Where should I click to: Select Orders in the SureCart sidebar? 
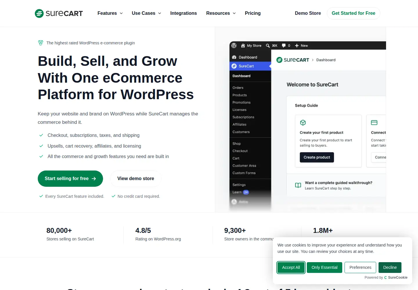(238, 88)
